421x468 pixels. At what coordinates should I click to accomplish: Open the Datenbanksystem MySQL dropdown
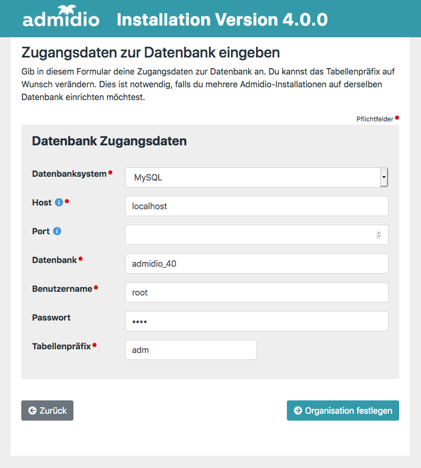[x=256, y=177]
